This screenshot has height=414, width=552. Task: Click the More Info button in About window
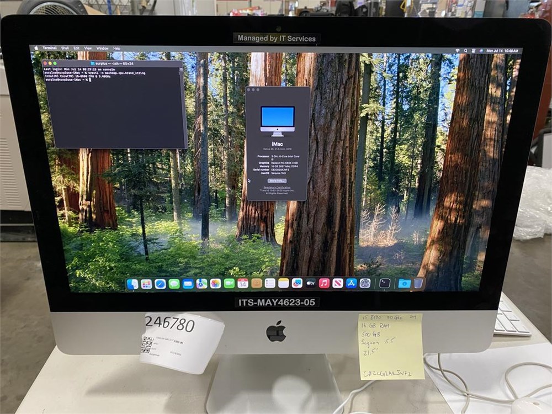coord(277,181)
